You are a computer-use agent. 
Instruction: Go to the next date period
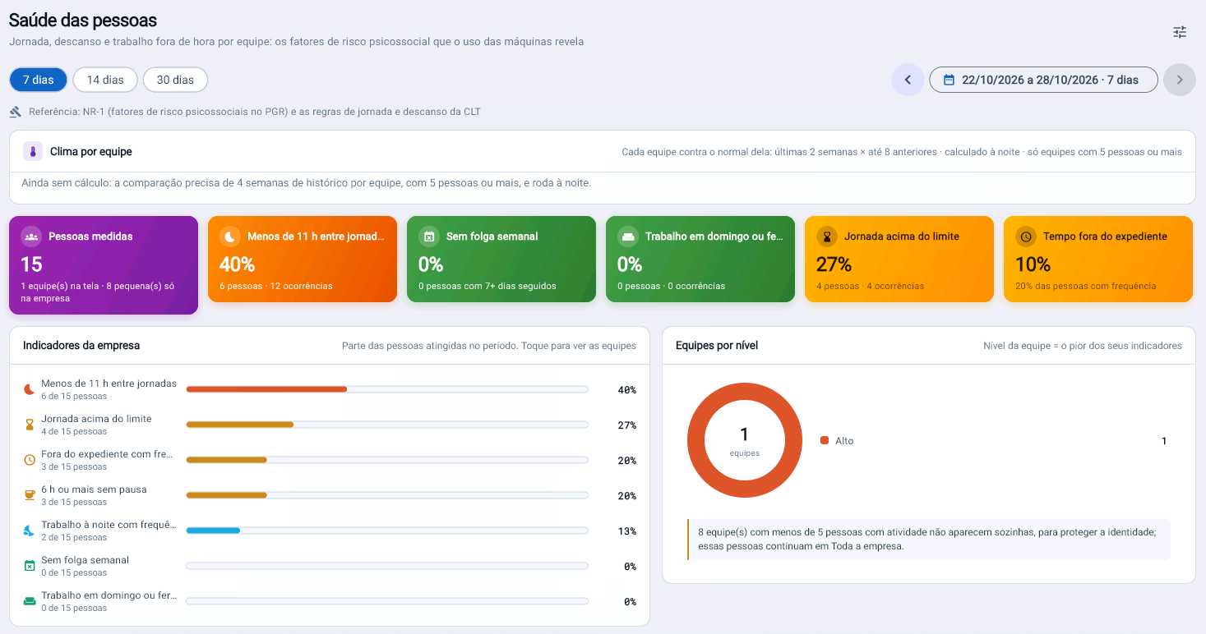(1180, 80)
